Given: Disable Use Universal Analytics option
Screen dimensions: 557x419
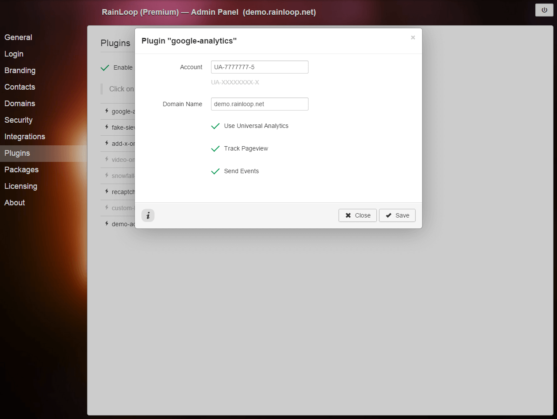Looking at the screenshot, I should 215,126.
